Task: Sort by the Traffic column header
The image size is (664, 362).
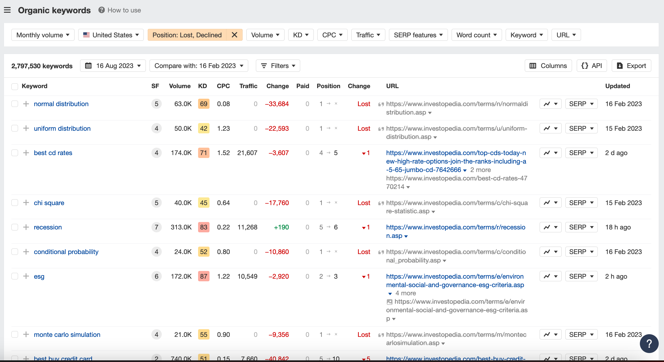Action: point(248,86)
